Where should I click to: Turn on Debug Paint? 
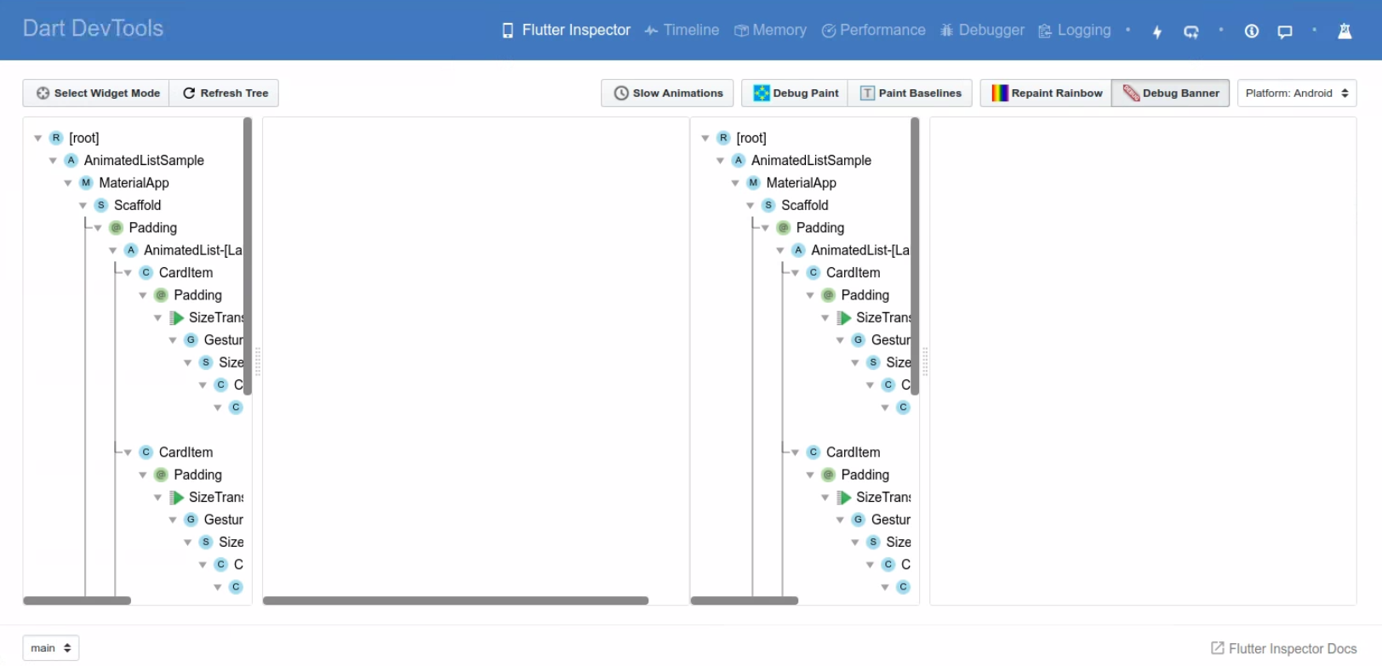pos(795,93)
